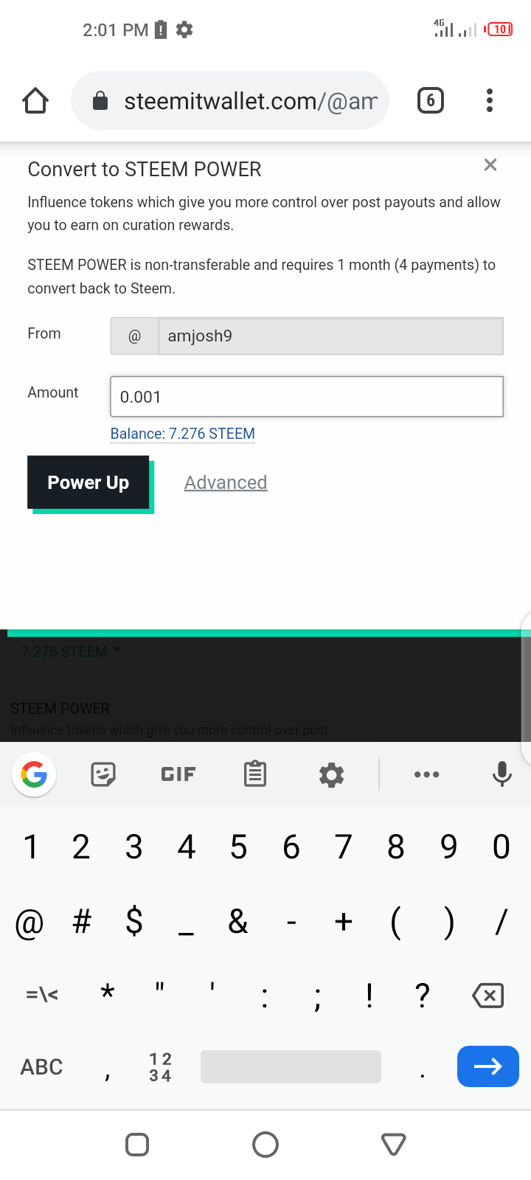This screenshot has width=531, height=1180.
Task: Activate voice input microphone
Action: coord(502,774)
